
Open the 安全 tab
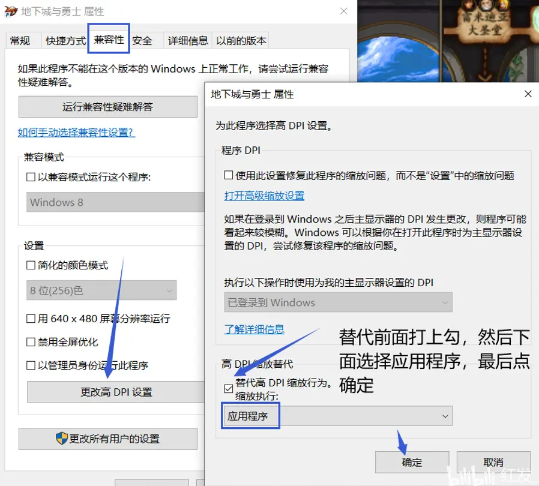(x=142, y=41)
